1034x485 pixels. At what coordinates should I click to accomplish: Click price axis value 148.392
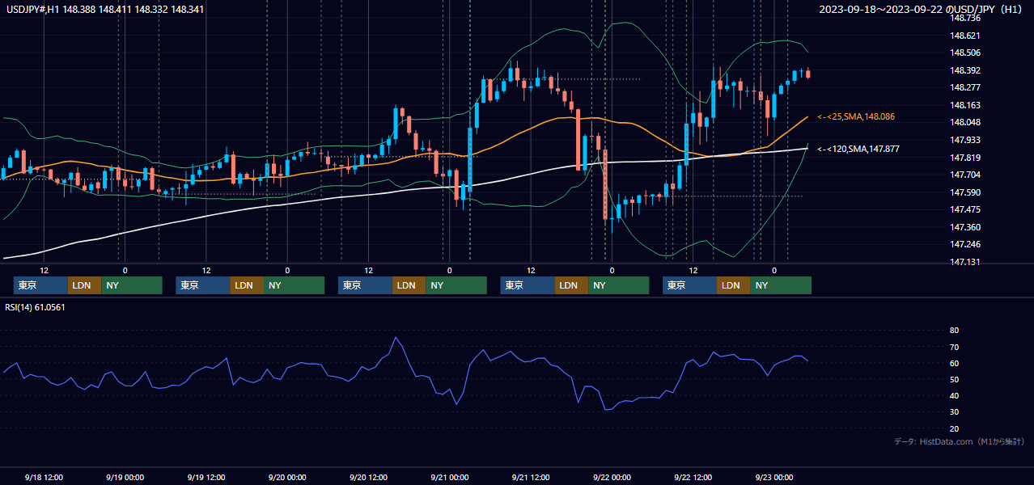tap(965, 70)
